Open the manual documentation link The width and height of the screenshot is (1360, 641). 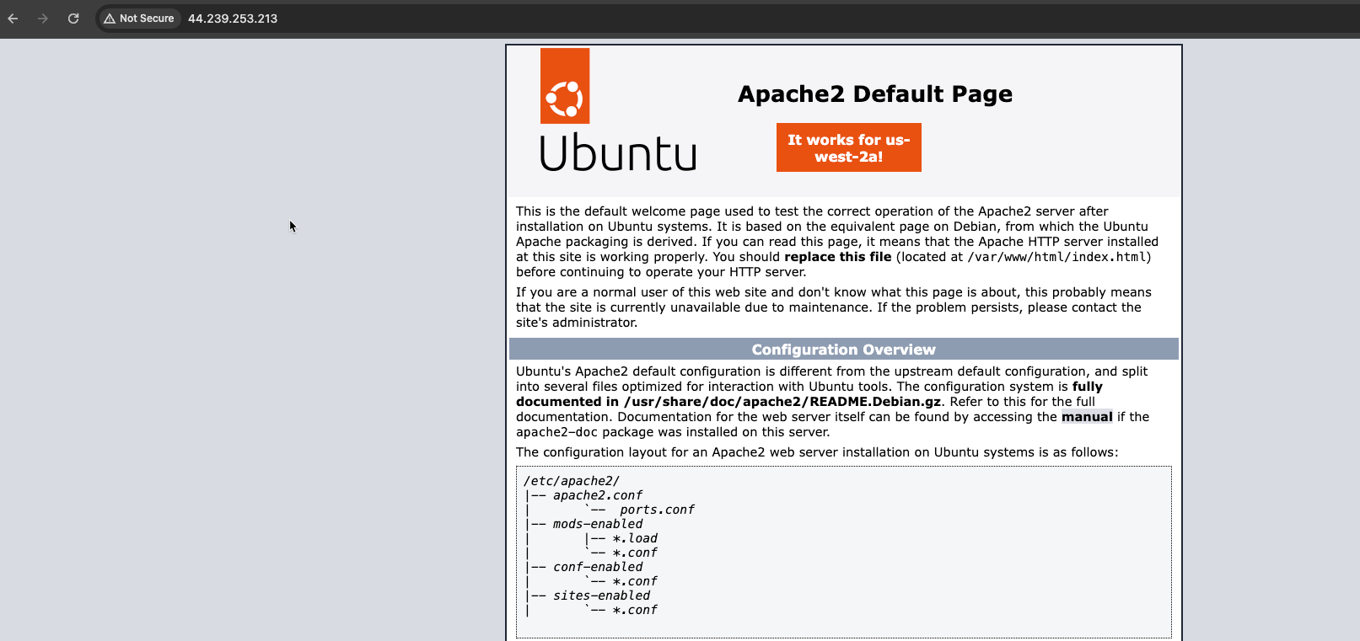click(1087, 417)
